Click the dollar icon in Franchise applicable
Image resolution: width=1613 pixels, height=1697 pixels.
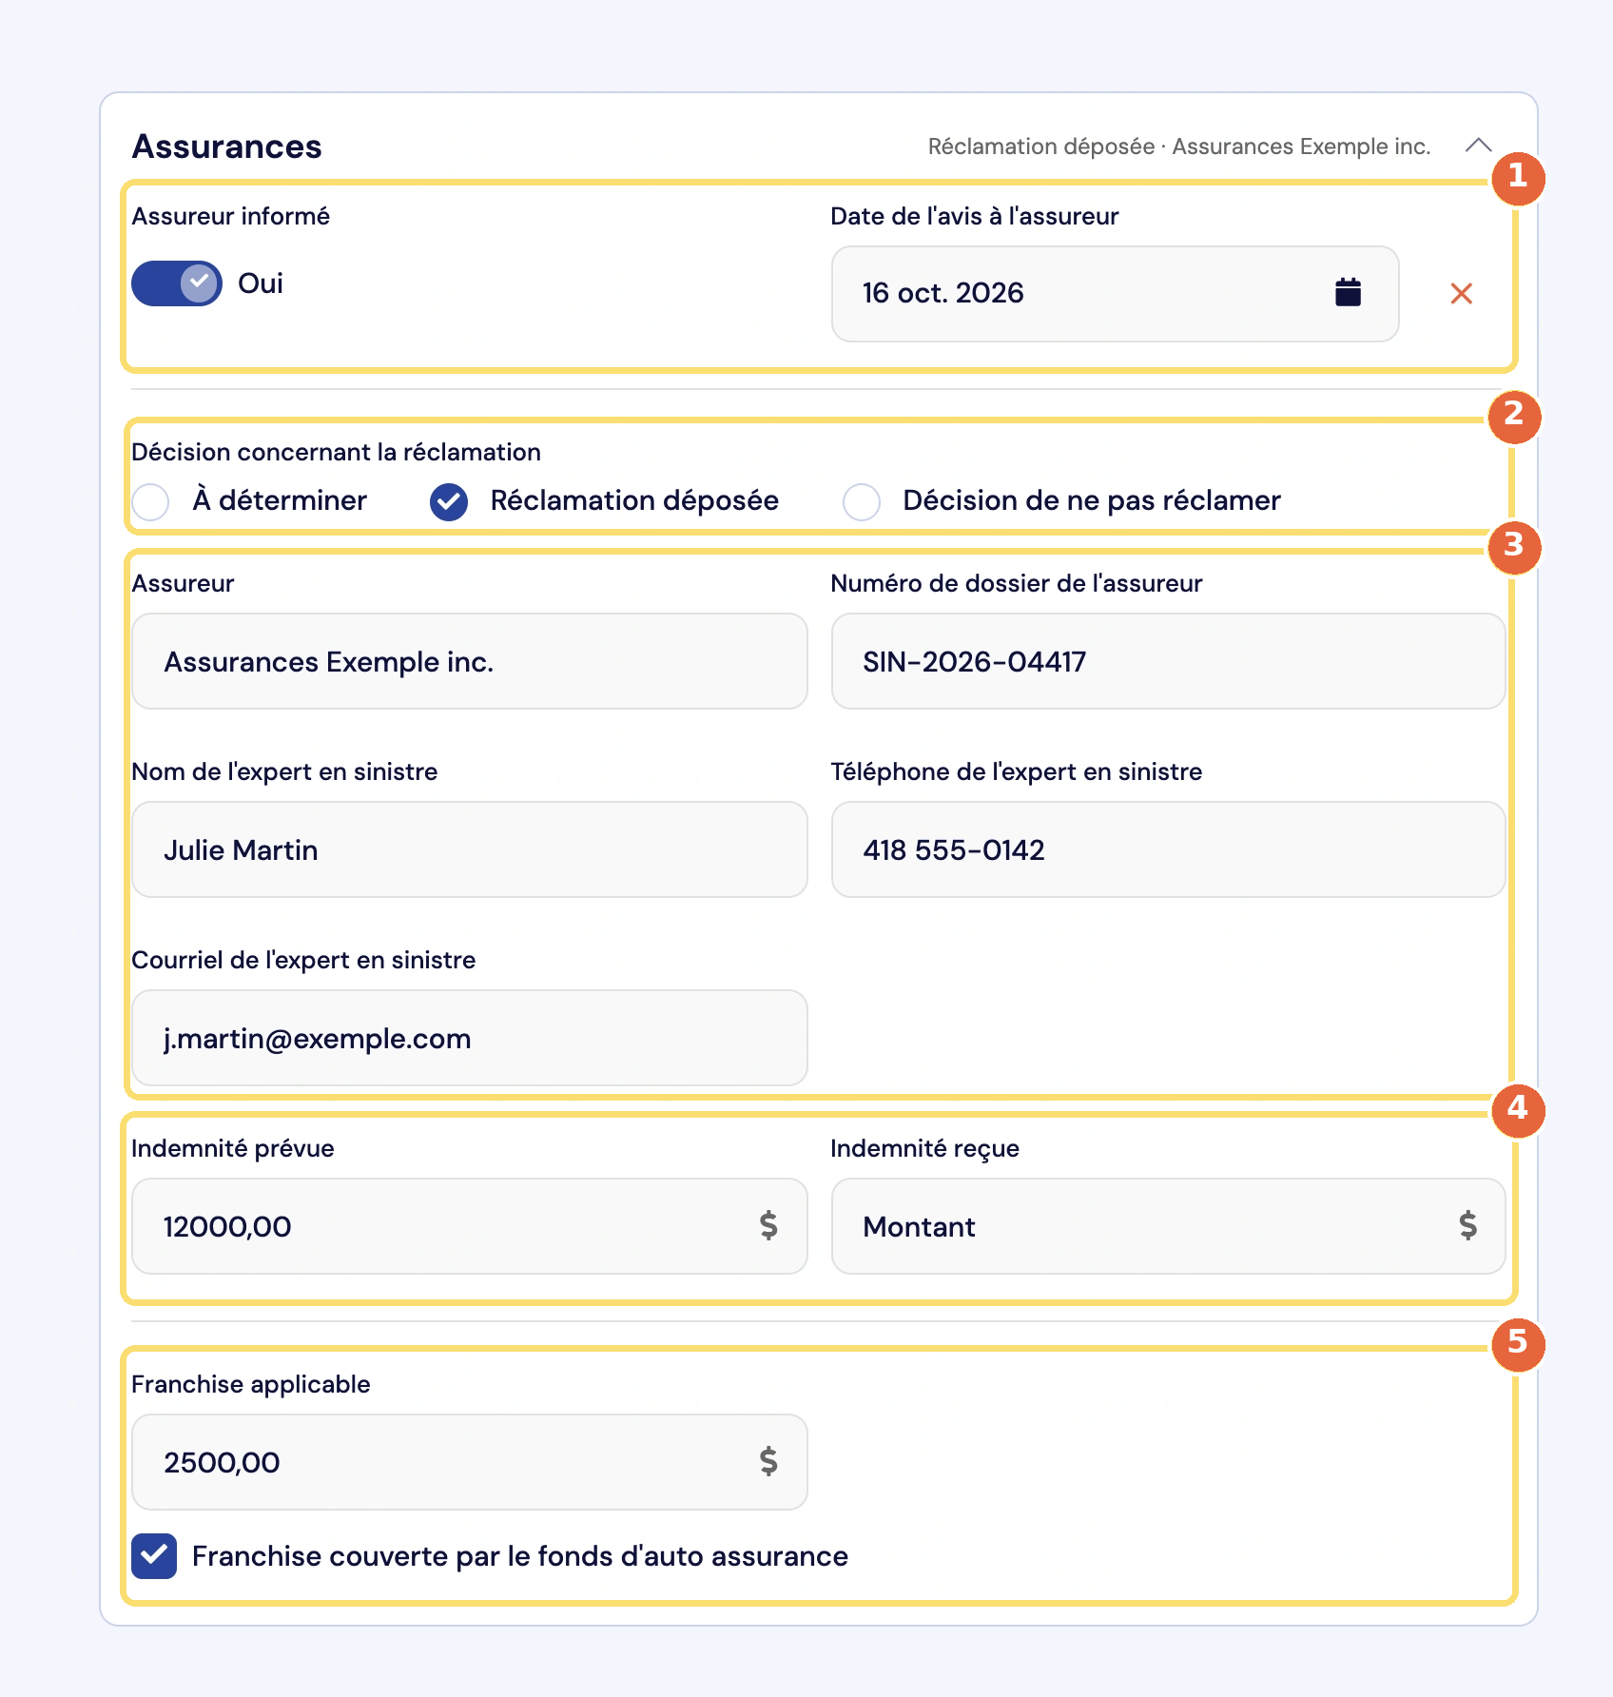(x=768, y=1461)
